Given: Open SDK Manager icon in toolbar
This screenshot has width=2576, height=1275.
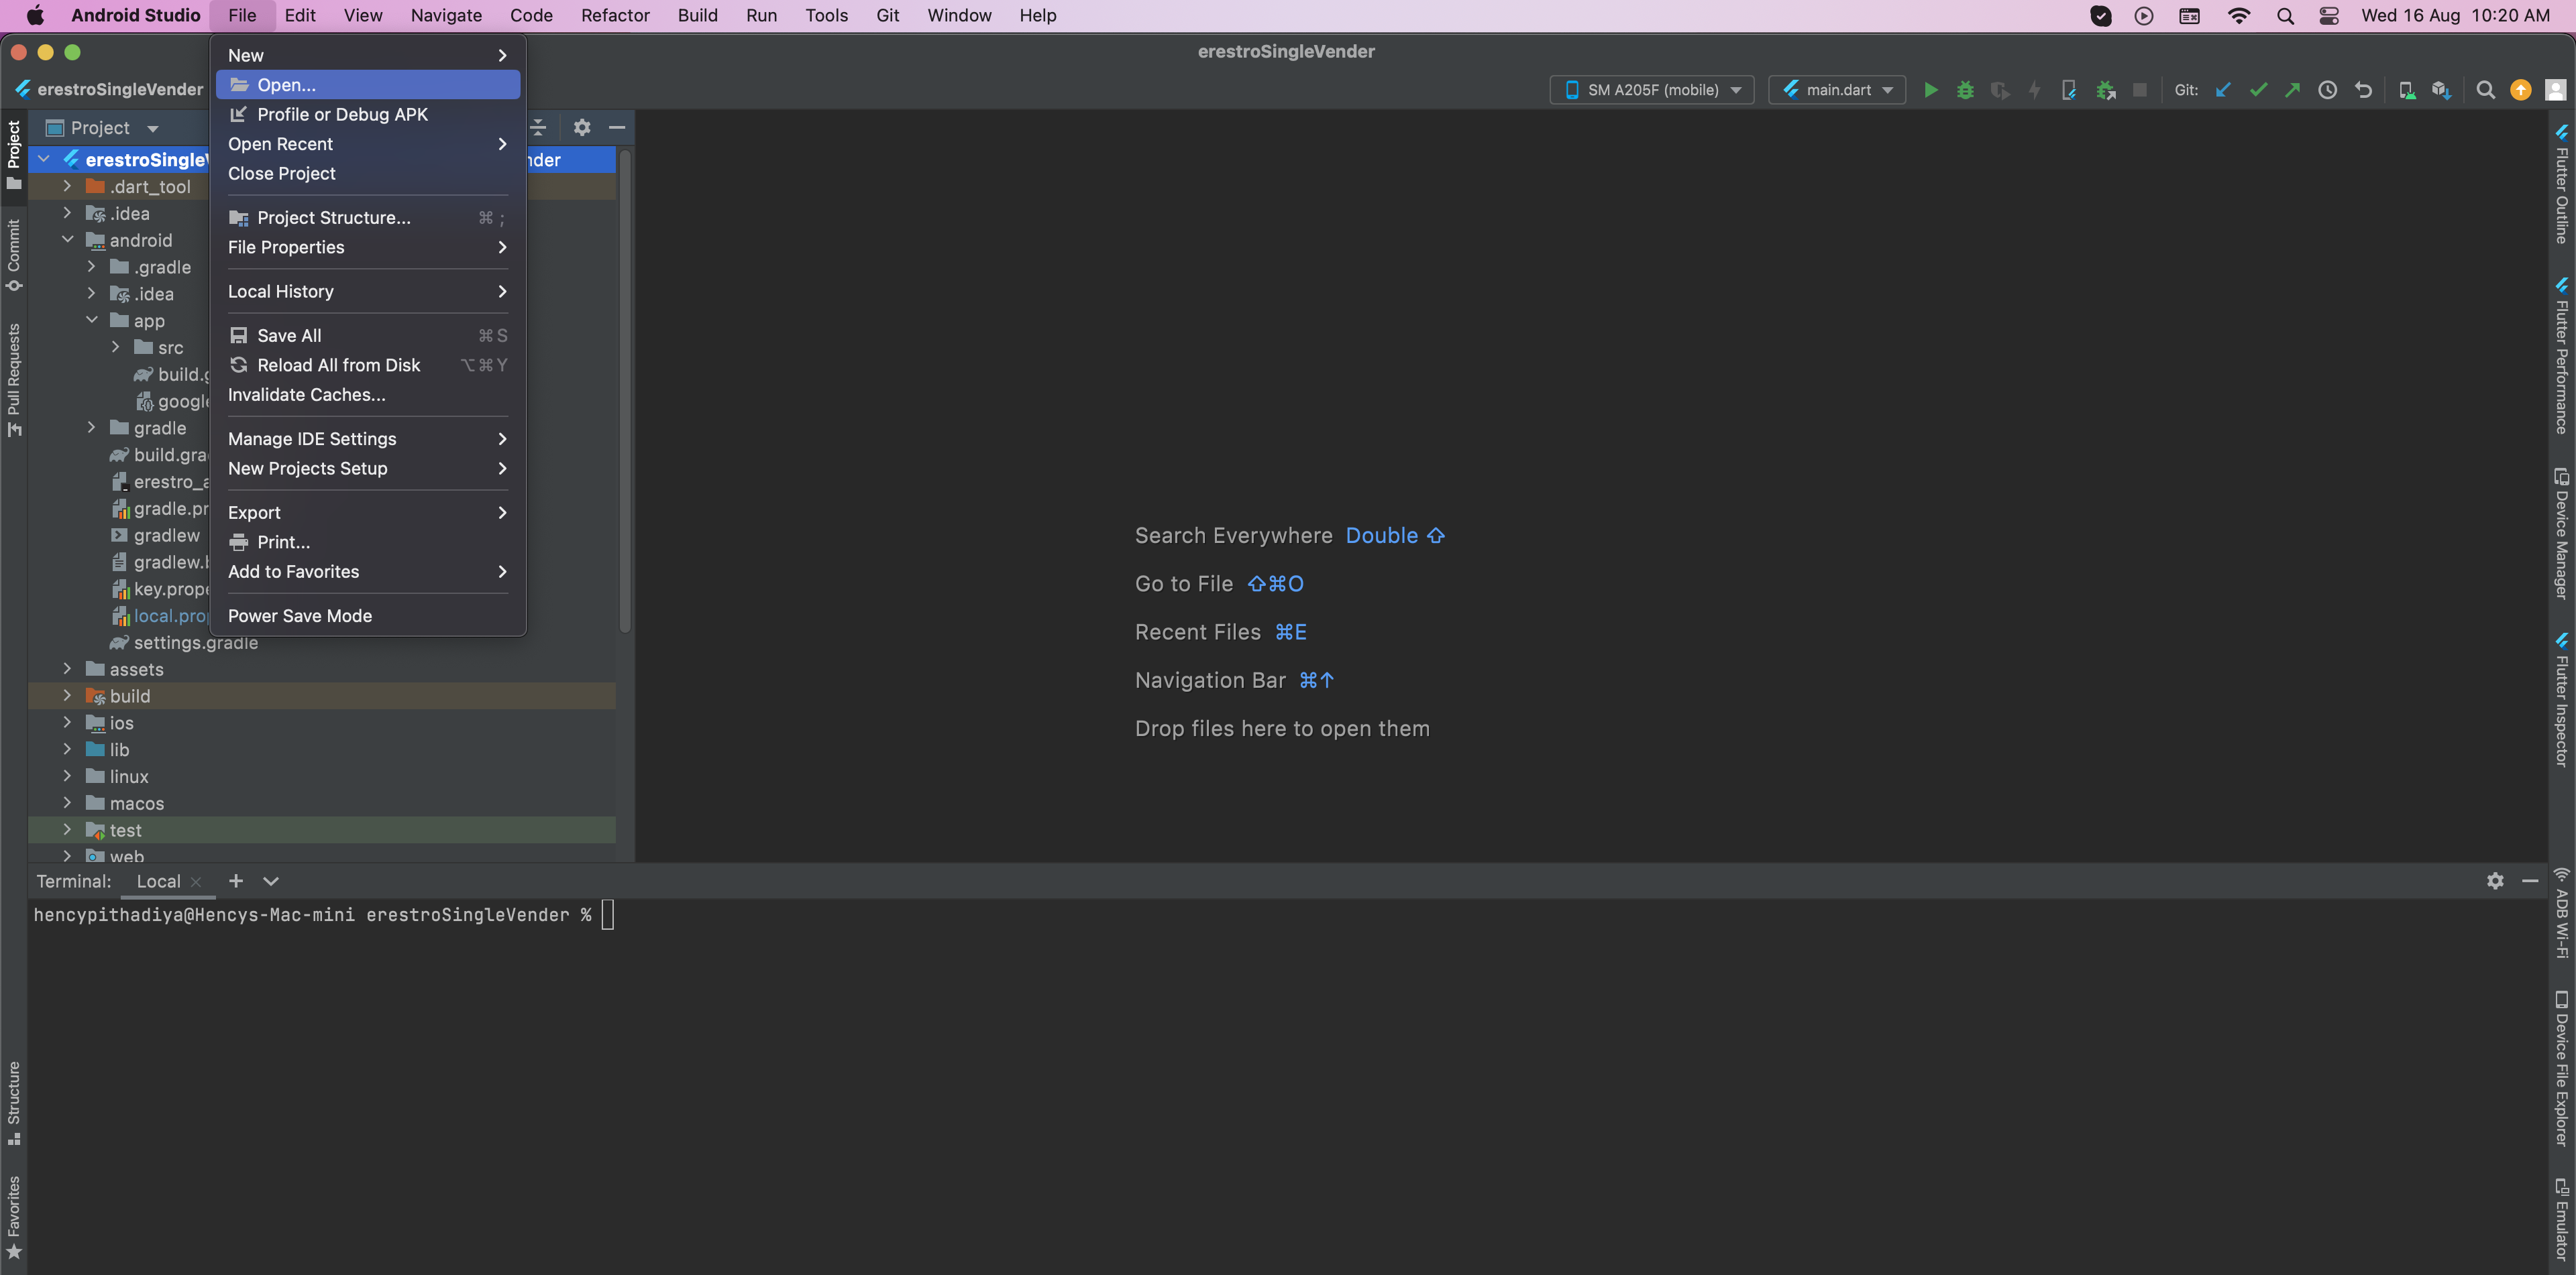Looking at the screenshot, I should click(2441, 90).
